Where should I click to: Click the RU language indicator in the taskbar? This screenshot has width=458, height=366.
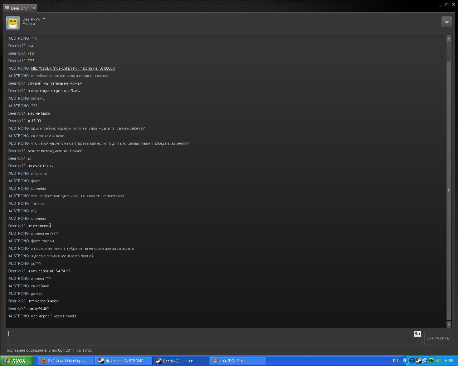[x=395, y=361]
